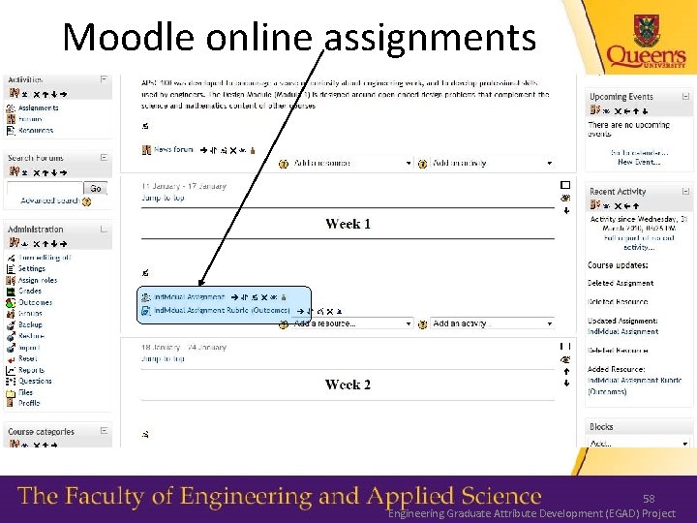Open the Blocks Add dropdown
This screenshot has width=697, height=523.
coord(639,444)
